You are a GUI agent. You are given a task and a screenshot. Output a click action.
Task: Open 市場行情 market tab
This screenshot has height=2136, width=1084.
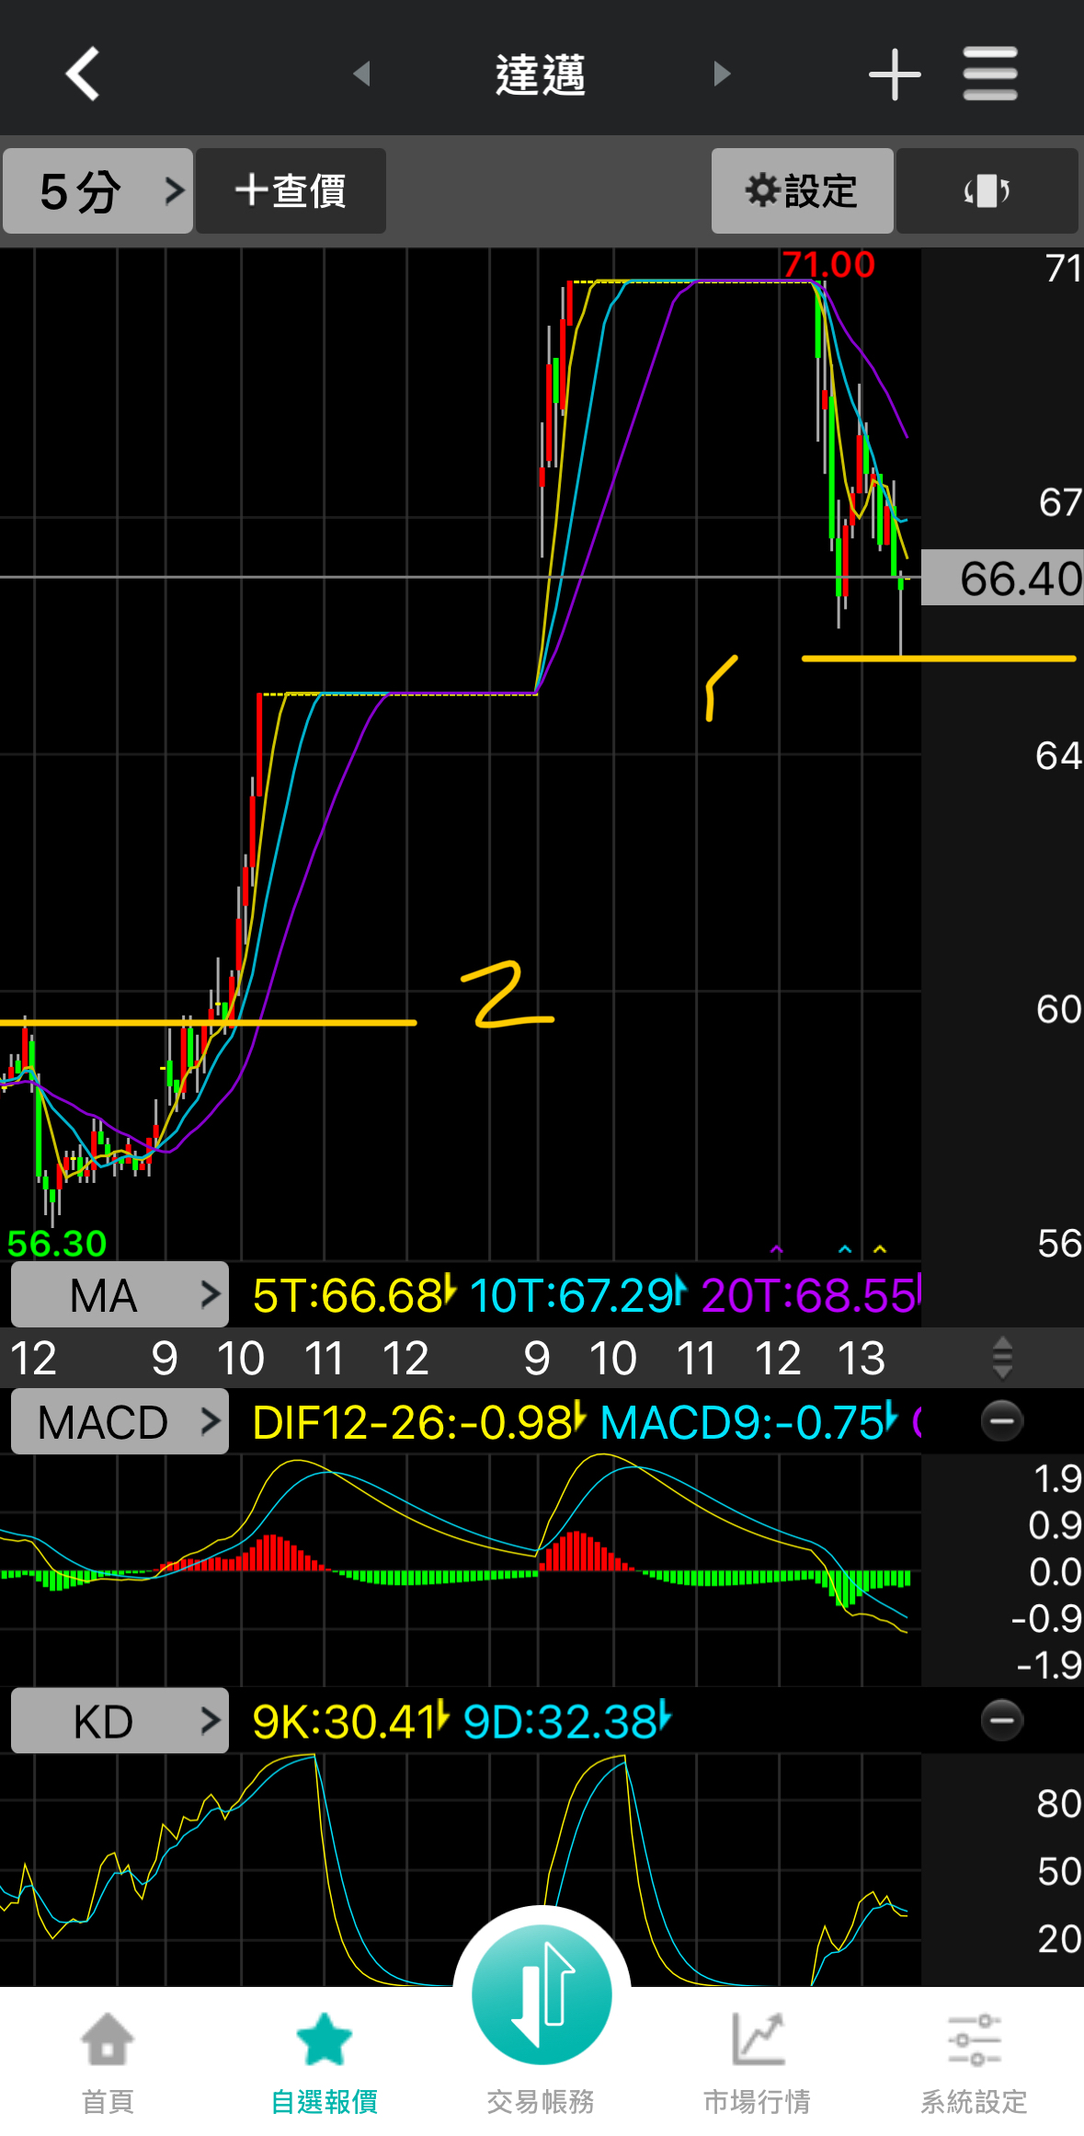click(757, 2064)
